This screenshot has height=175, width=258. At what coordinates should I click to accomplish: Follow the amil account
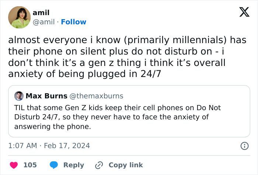(74, 22)
